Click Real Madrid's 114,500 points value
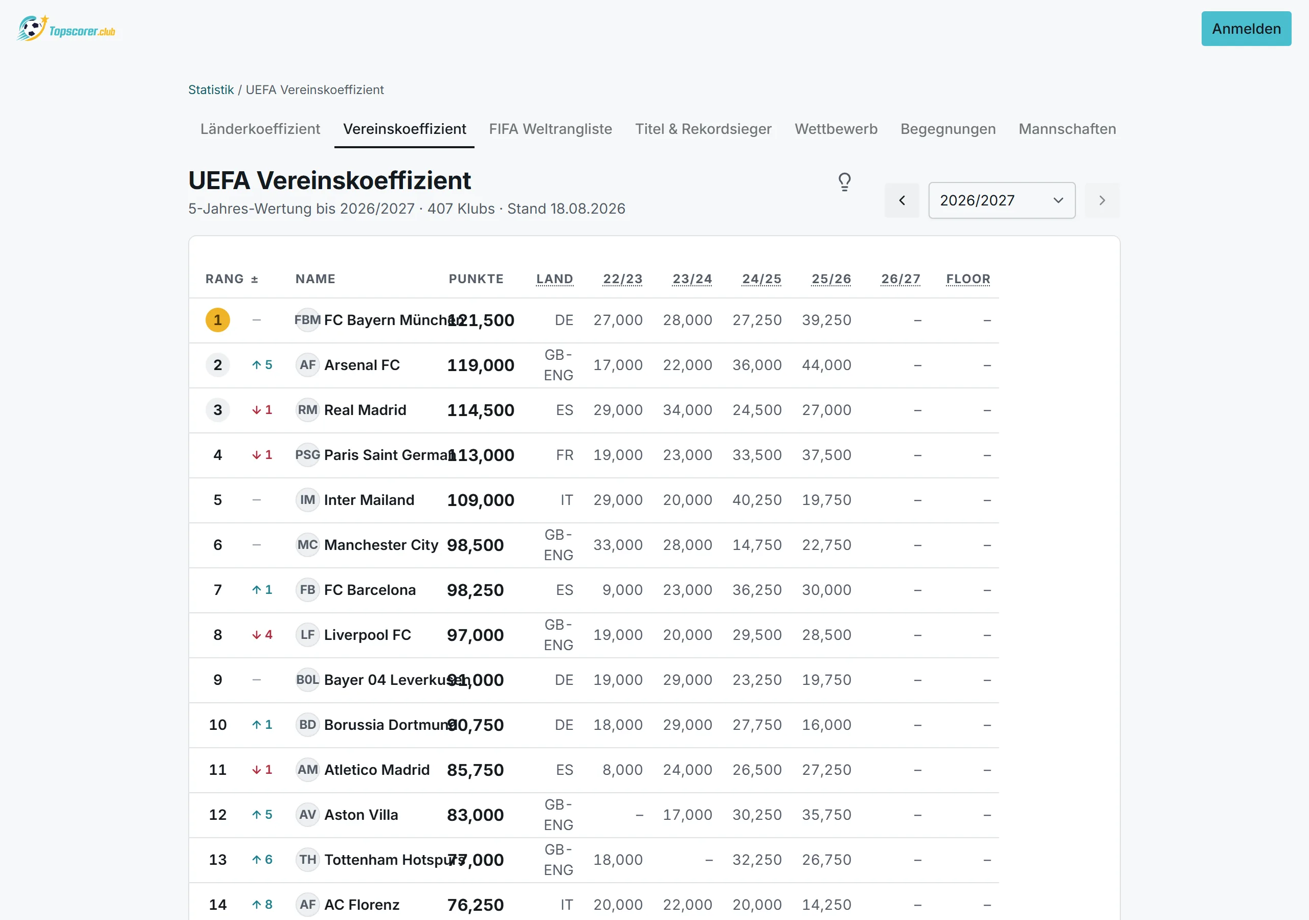 tap(481, 410)
